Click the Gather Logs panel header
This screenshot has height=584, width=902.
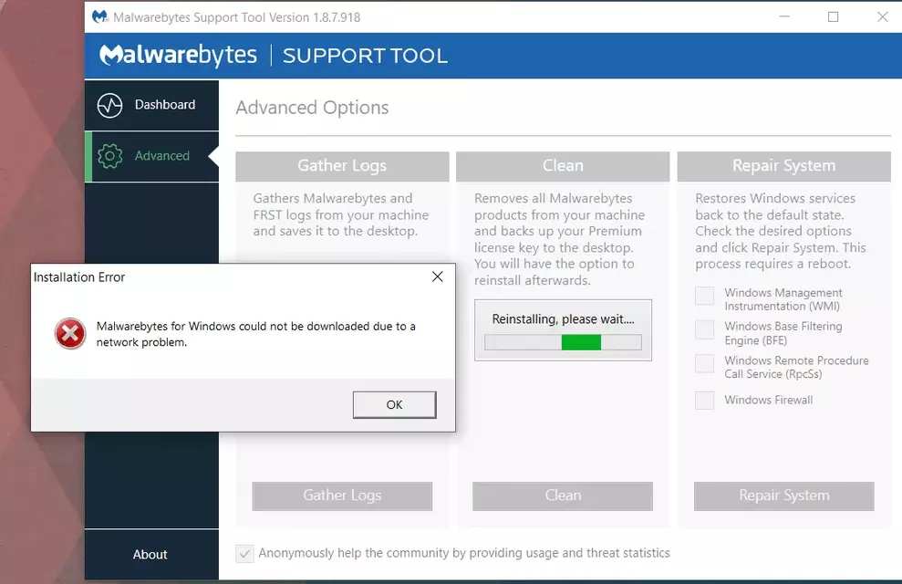click(x=342, y=166)
